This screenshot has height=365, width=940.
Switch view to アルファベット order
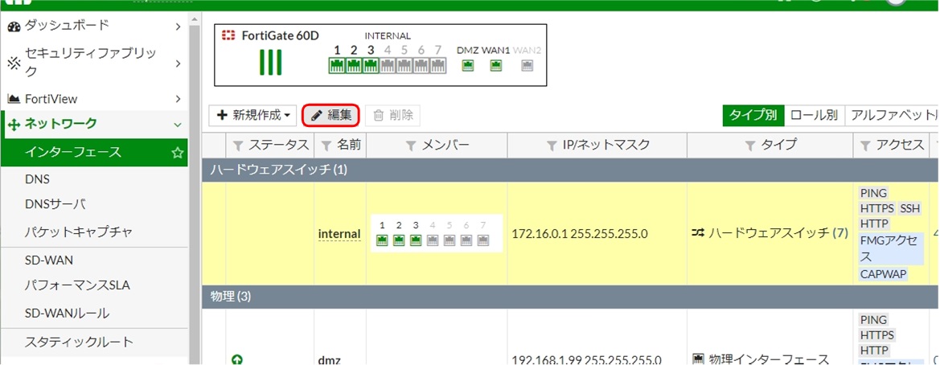892,115
